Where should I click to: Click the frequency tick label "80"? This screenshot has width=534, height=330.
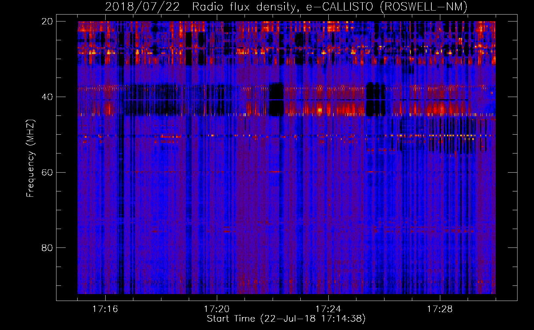47,248
